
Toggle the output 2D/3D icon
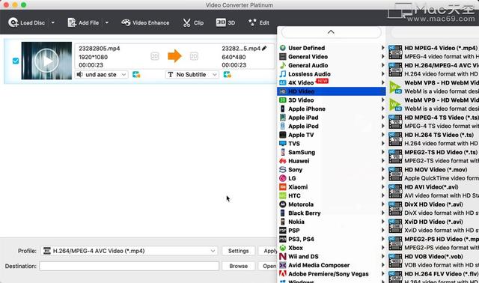(194, 56)
